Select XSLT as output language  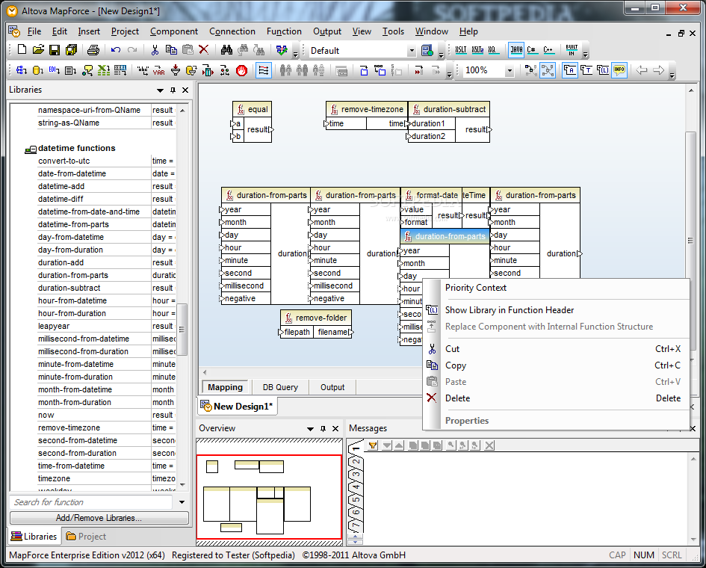[x=461, y=50]
